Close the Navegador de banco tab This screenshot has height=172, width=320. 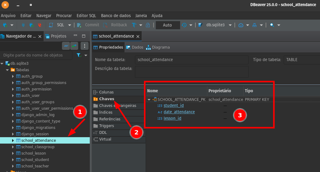tap(40, 36)
